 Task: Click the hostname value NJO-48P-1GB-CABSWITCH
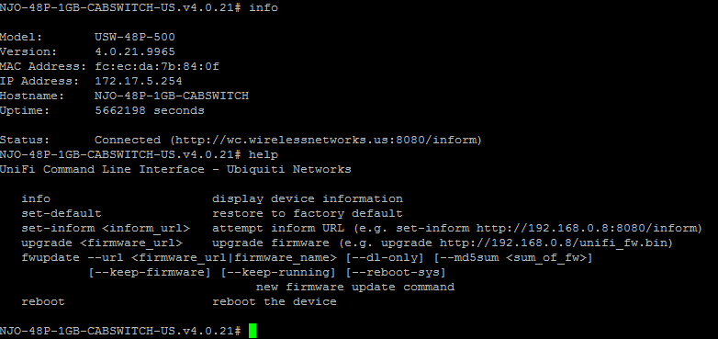tap(172, 96)
